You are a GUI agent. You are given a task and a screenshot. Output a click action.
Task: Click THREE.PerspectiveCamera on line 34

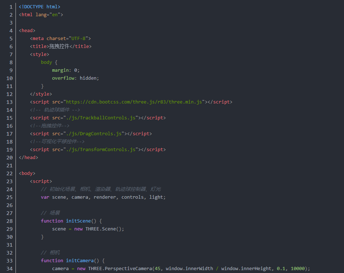click(120, 268)
